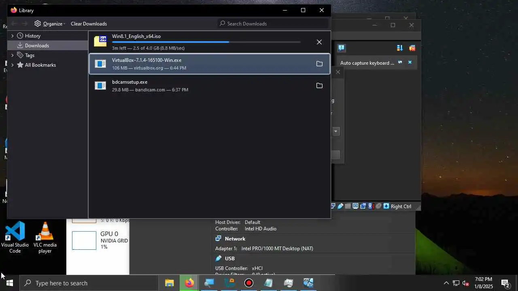This screenshot has height=291, width=518.
Task: Toggle notification sort order icon in VirtualBox
Action: tap(400, 48)
